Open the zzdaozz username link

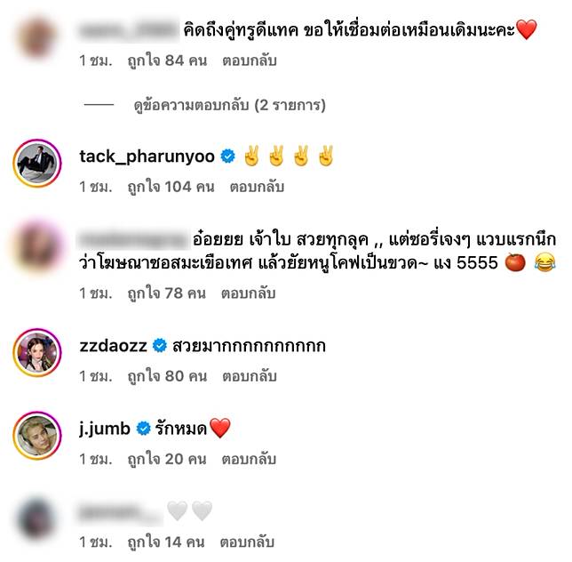[114, 345]
